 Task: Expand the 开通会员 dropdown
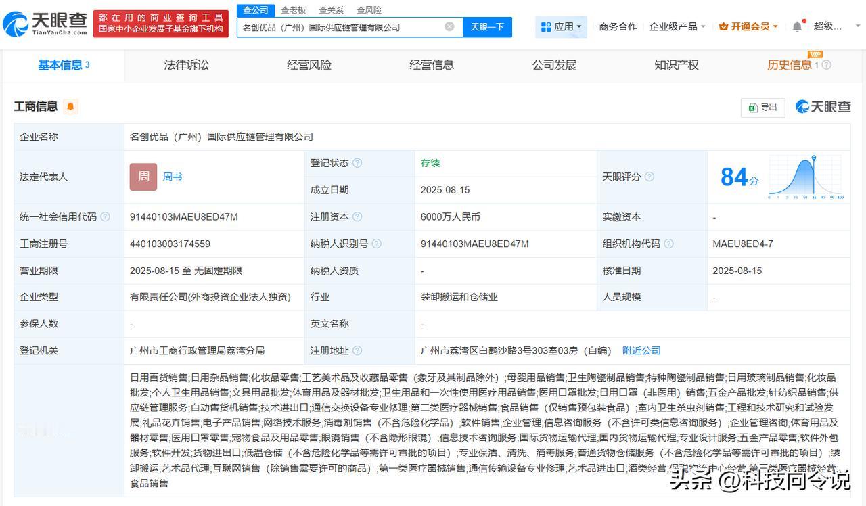pos(748,26)
